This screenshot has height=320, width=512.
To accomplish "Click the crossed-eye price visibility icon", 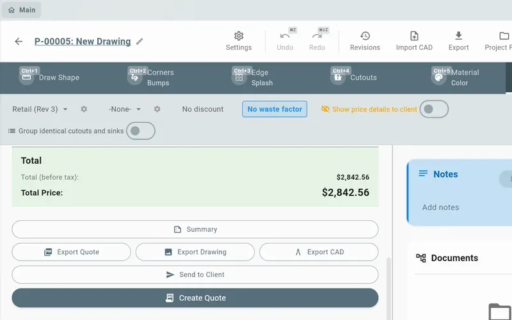I will 325,109.
